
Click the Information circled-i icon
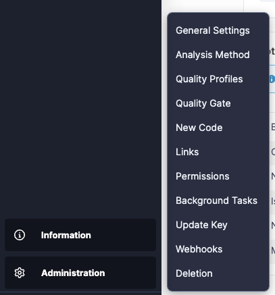point(20,235)
